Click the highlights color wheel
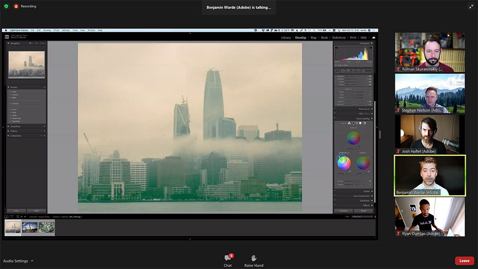The height and width of the screenshot is (269, 478). (x=363, y=163)
